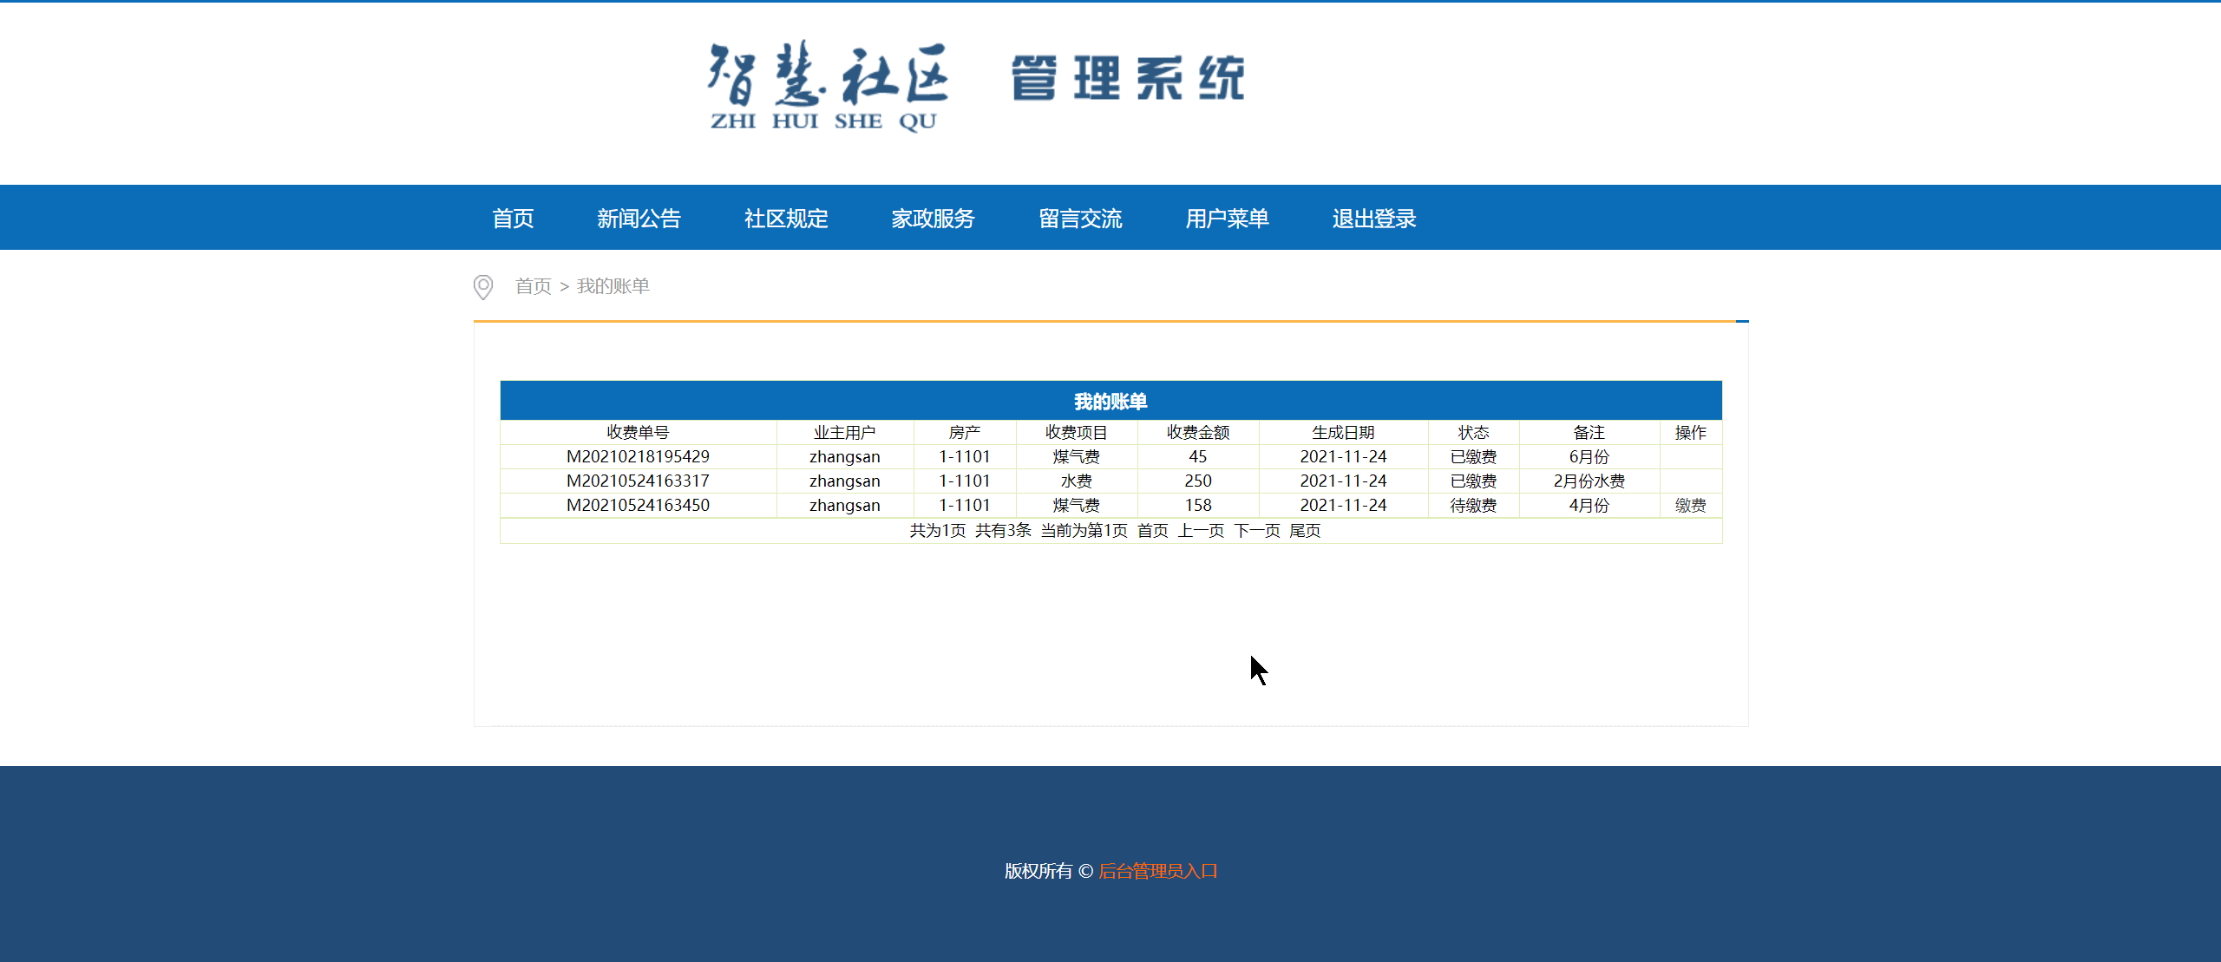Click the 6月份 remark cell
Viewport: 2221px width, 962px height.
[1589, 457]
